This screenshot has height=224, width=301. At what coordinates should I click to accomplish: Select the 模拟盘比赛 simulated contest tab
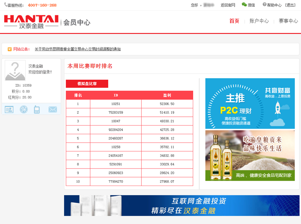point(87,84)
